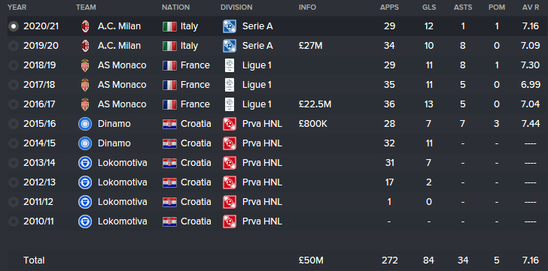Sort by the APPS column header
The width and height of the screenshot is (548, 271).
[389, 8]
